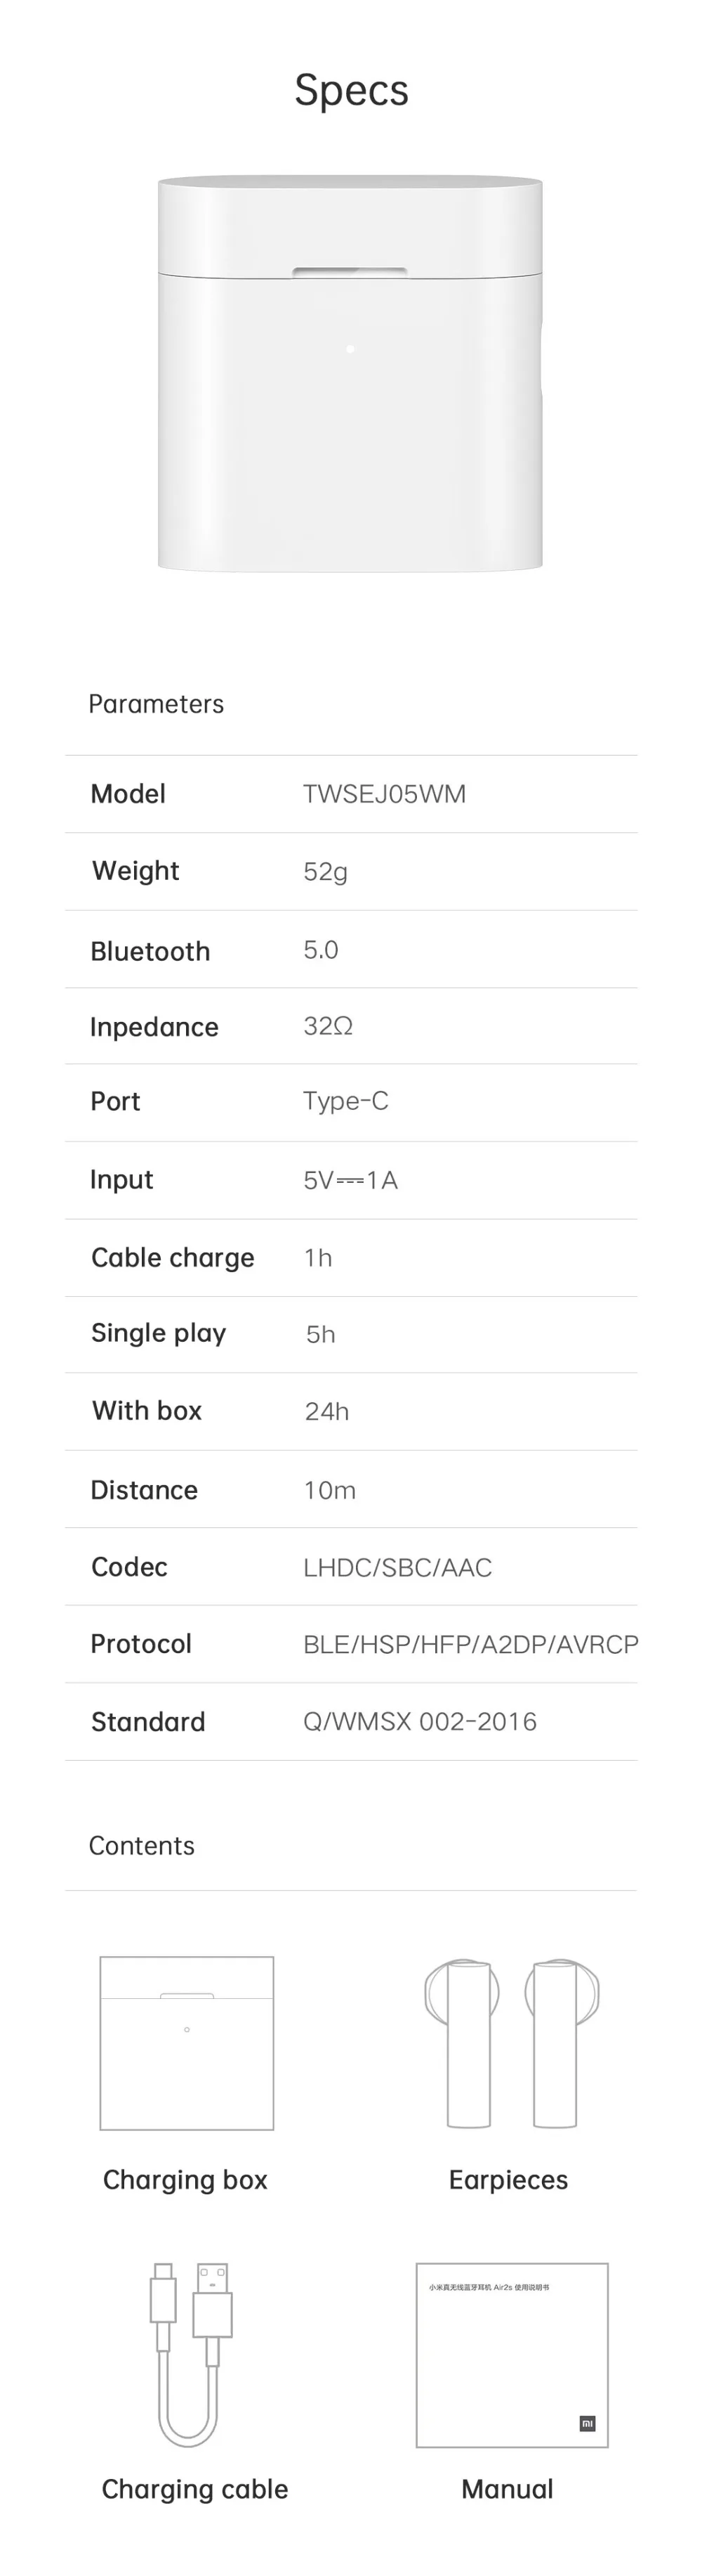Click the Bluetooth row label

150,951
